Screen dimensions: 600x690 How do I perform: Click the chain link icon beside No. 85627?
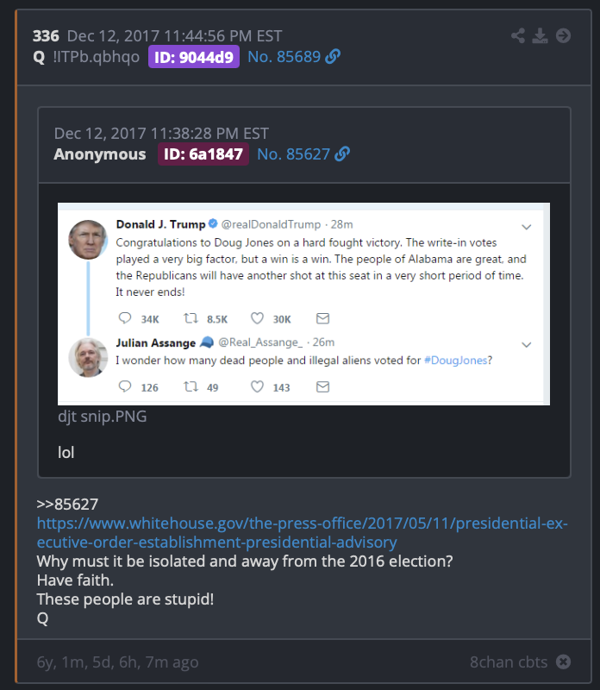pos(342,154)
